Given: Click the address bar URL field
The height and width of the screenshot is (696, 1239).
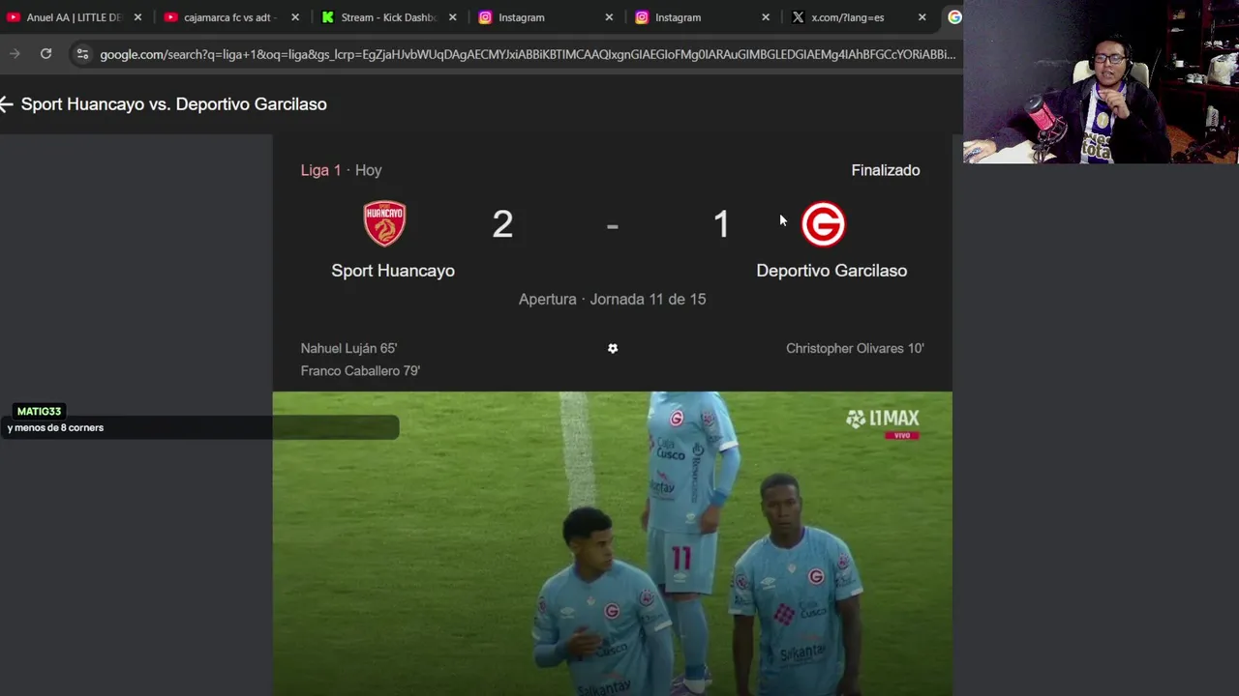Looking at the screenshot, I should tap(528, 54).
